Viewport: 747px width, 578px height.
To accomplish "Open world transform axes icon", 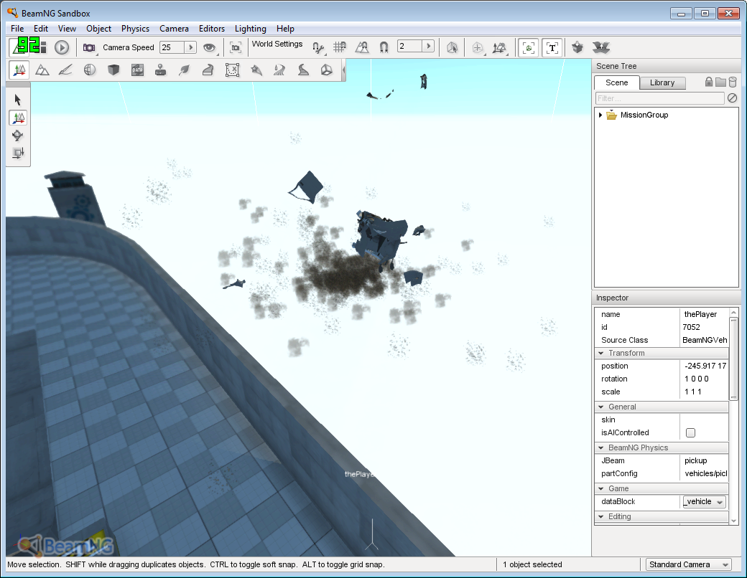I will [x=499, y=47].
